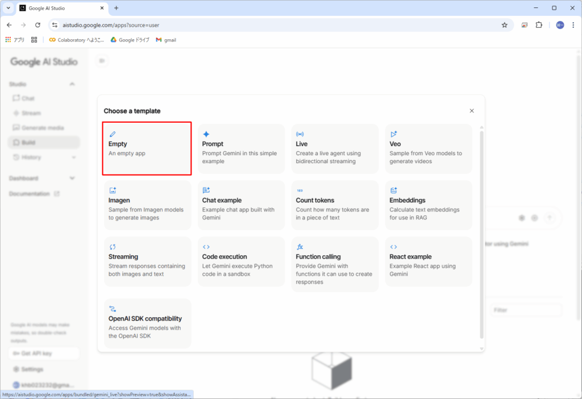Focus the blurred Filter input field
The height and width of the screenshot is (399, 582).
tap(526, 310)
